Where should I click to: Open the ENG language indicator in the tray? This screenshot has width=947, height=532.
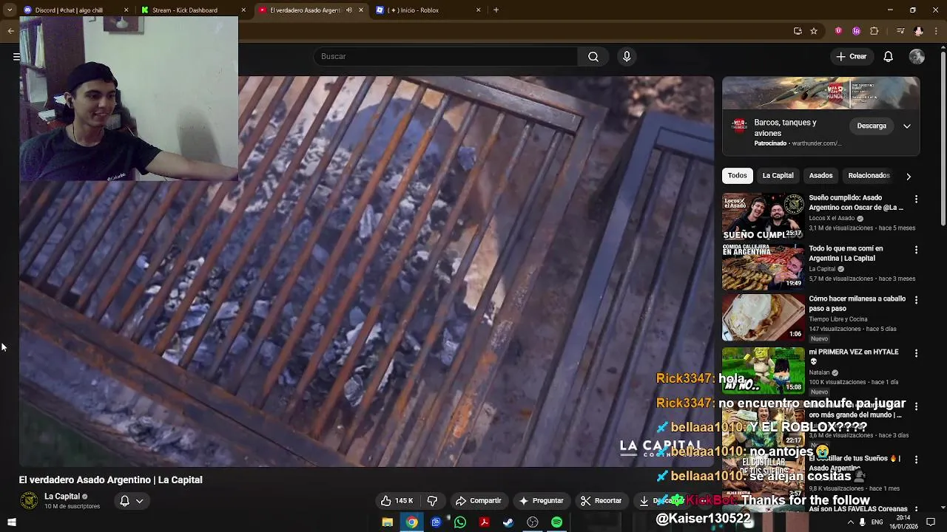pos(878,522)
